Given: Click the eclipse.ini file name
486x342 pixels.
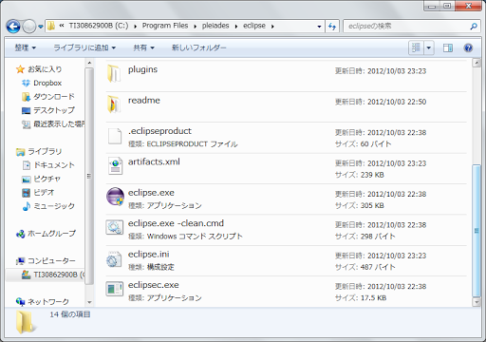Looking at the screenshot, I should click(x=148, y=255).
